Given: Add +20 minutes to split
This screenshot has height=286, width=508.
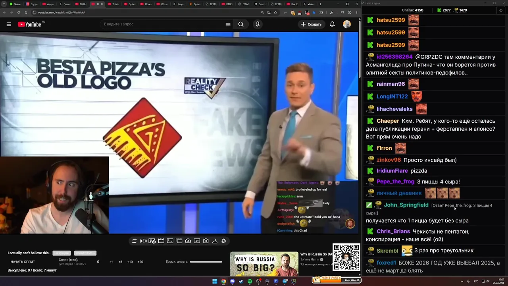Looking at the screenshot, I should pyautogui.click(x=140, y=262).
